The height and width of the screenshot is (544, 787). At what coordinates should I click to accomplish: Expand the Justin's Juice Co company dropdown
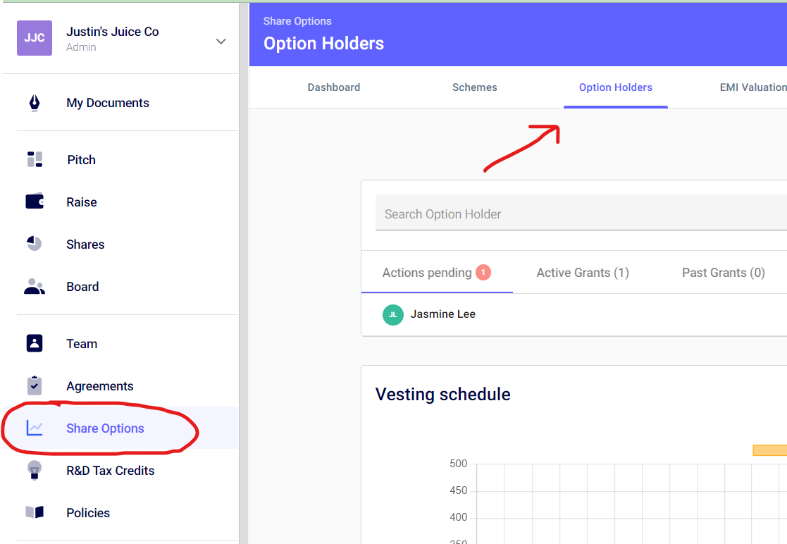click(x=221, y=42)
